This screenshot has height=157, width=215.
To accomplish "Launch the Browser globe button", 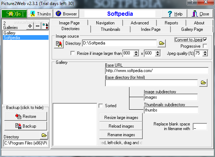I will pos(66,14).
